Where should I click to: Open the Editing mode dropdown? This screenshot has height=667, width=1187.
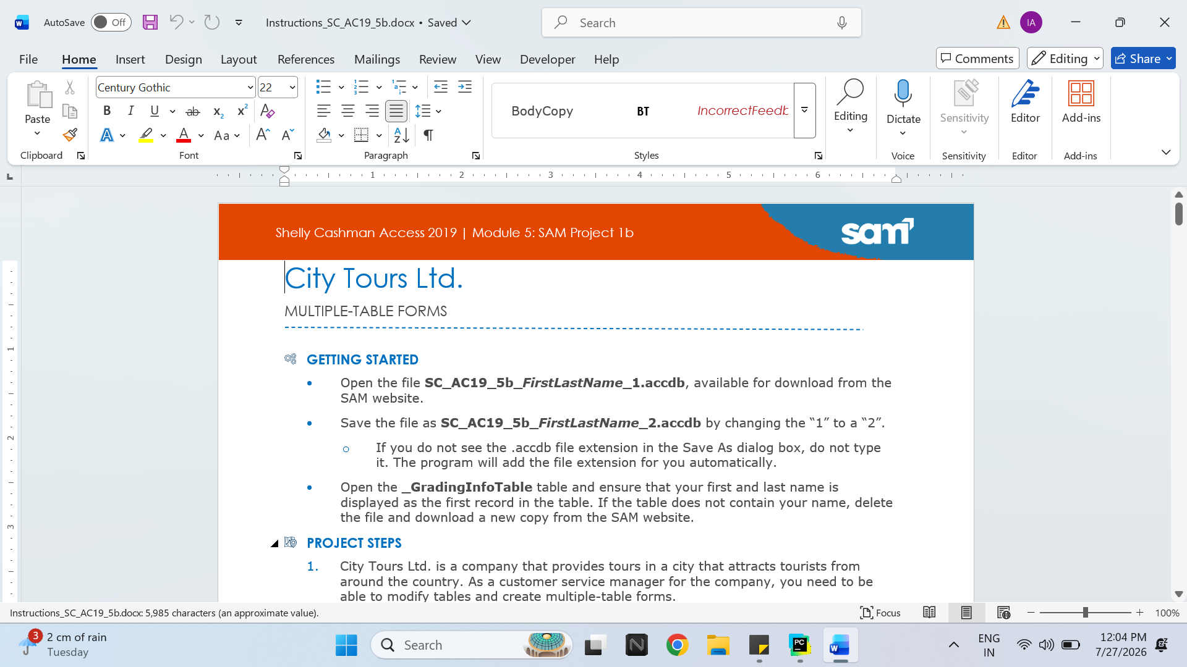coord(1065,59)
